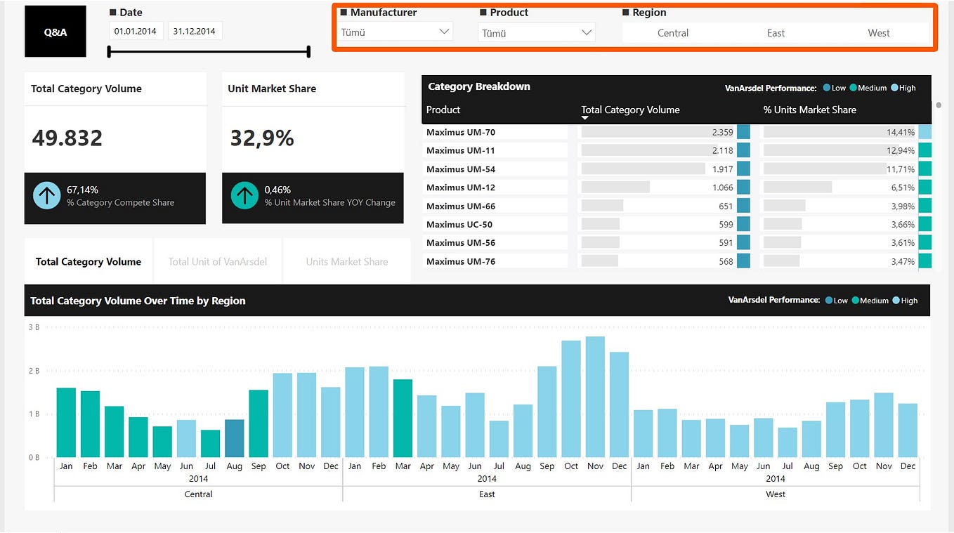Image resolution: width=954 pixels, height=533 pixels.
Task: Click the up-arrow KPI icon on Unit Market Share card
Action: point(244,194)
